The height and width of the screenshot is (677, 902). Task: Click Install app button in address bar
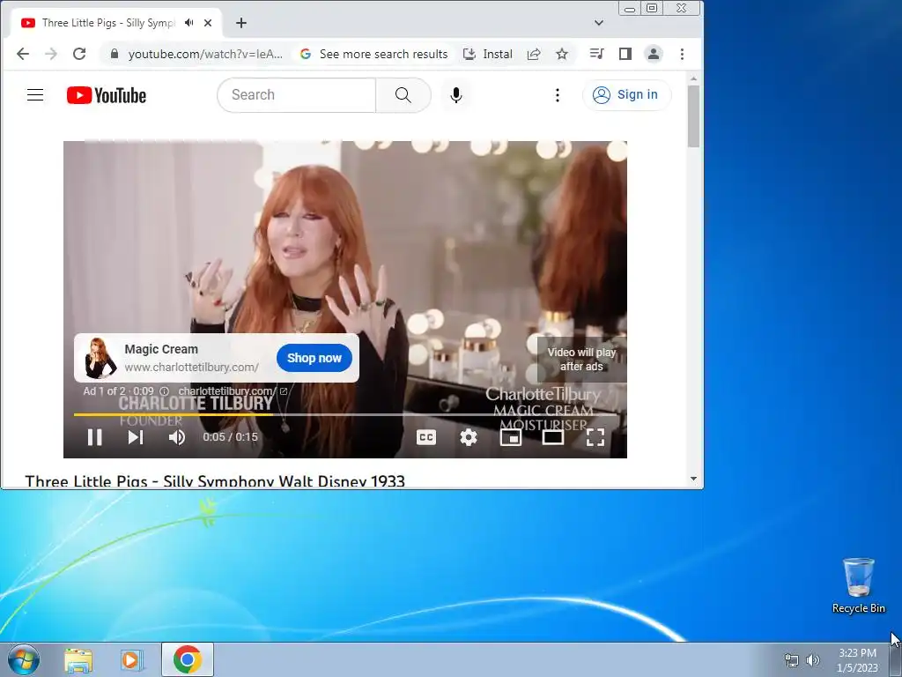tap(488, 54)
